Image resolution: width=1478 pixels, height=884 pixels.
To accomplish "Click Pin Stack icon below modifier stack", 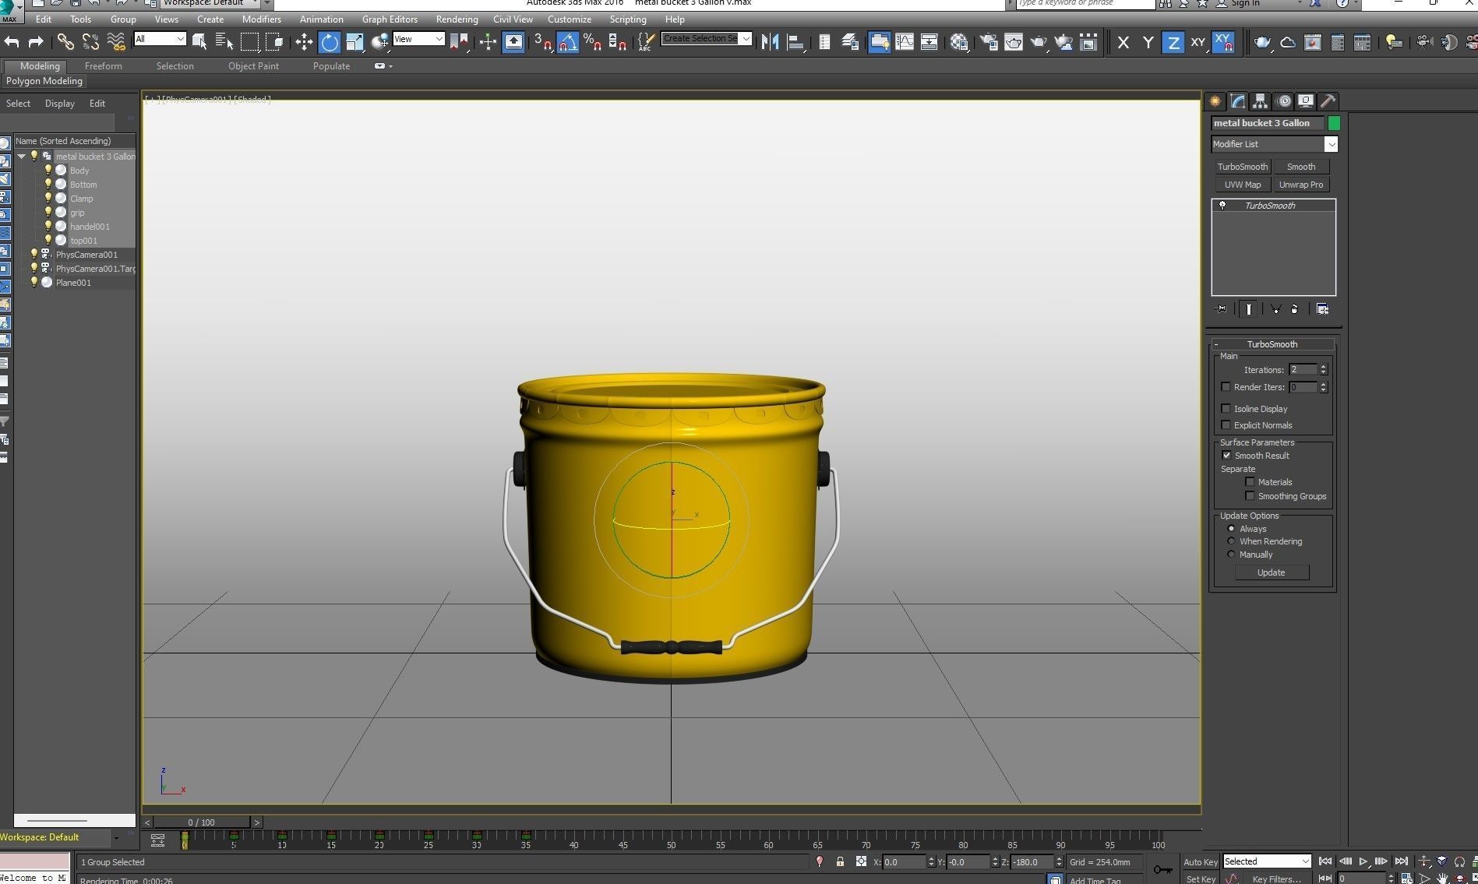I will coord(1222,309).
